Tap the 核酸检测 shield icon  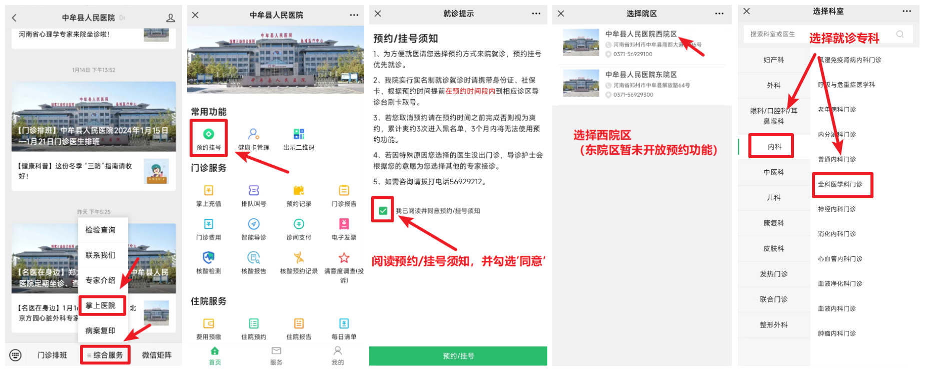209,257
